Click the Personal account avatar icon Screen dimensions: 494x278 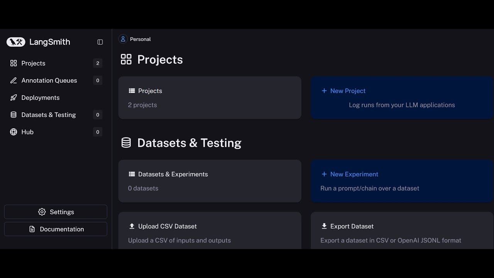pos(123,39)
